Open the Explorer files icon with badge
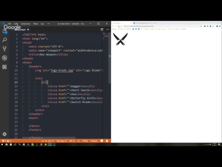Image resolution: width=222 pixels, height=167 pixels. click(5, 32)
